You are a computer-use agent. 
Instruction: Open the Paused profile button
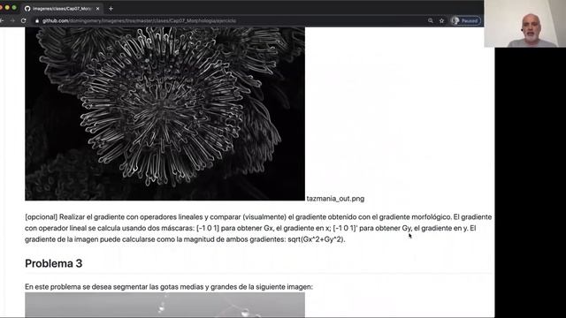click(x=466, y=21)
